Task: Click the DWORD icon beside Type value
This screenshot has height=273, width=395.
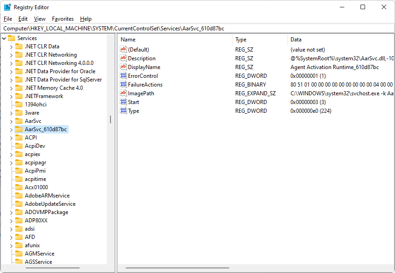Action: [123, 110]
